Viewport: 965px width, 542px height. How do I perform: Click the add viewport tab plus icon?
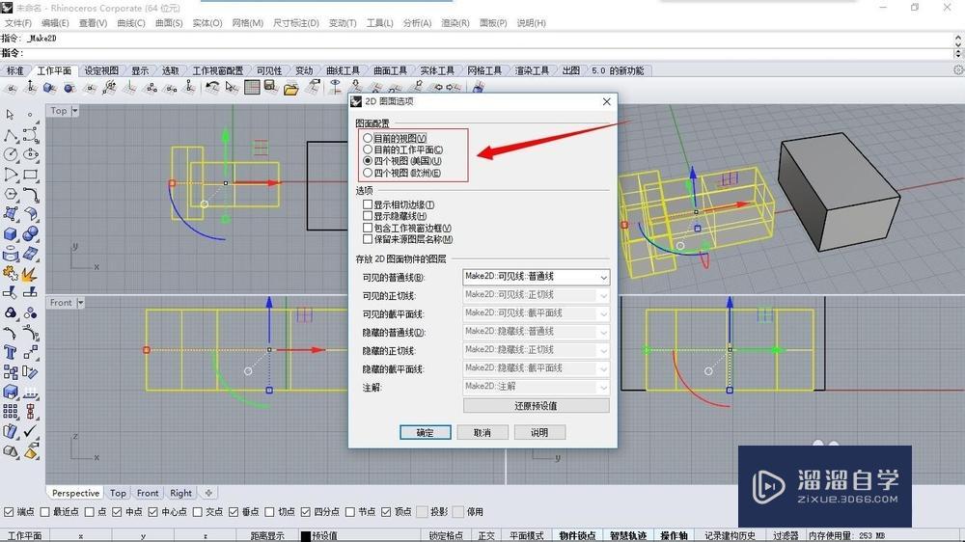(x=208, y=493)
